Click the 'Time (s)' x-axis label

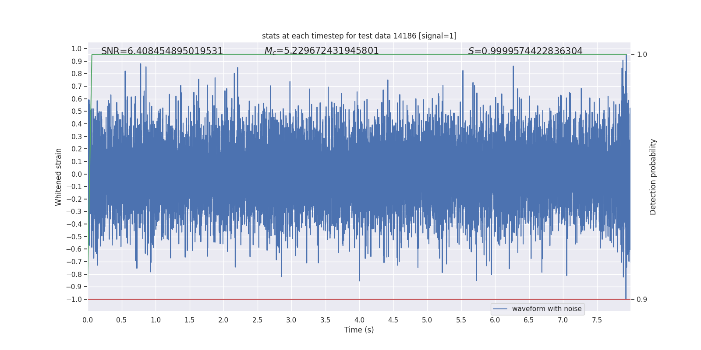coord(359,330)
